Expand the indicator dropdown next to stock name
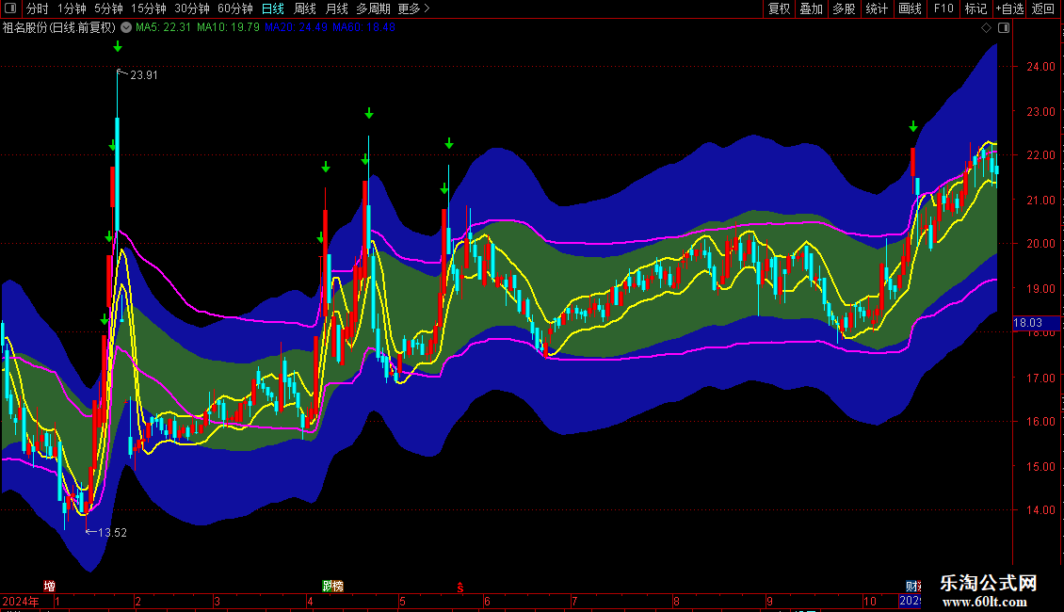 126,27
